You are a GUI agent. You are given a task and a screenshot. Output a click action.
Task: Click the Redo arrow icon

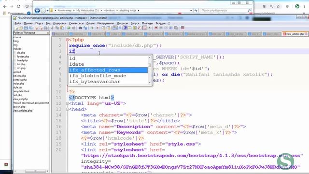coord(73,28)
